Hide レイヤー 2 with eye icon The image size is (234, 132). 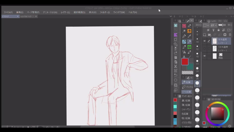(204, 41)
